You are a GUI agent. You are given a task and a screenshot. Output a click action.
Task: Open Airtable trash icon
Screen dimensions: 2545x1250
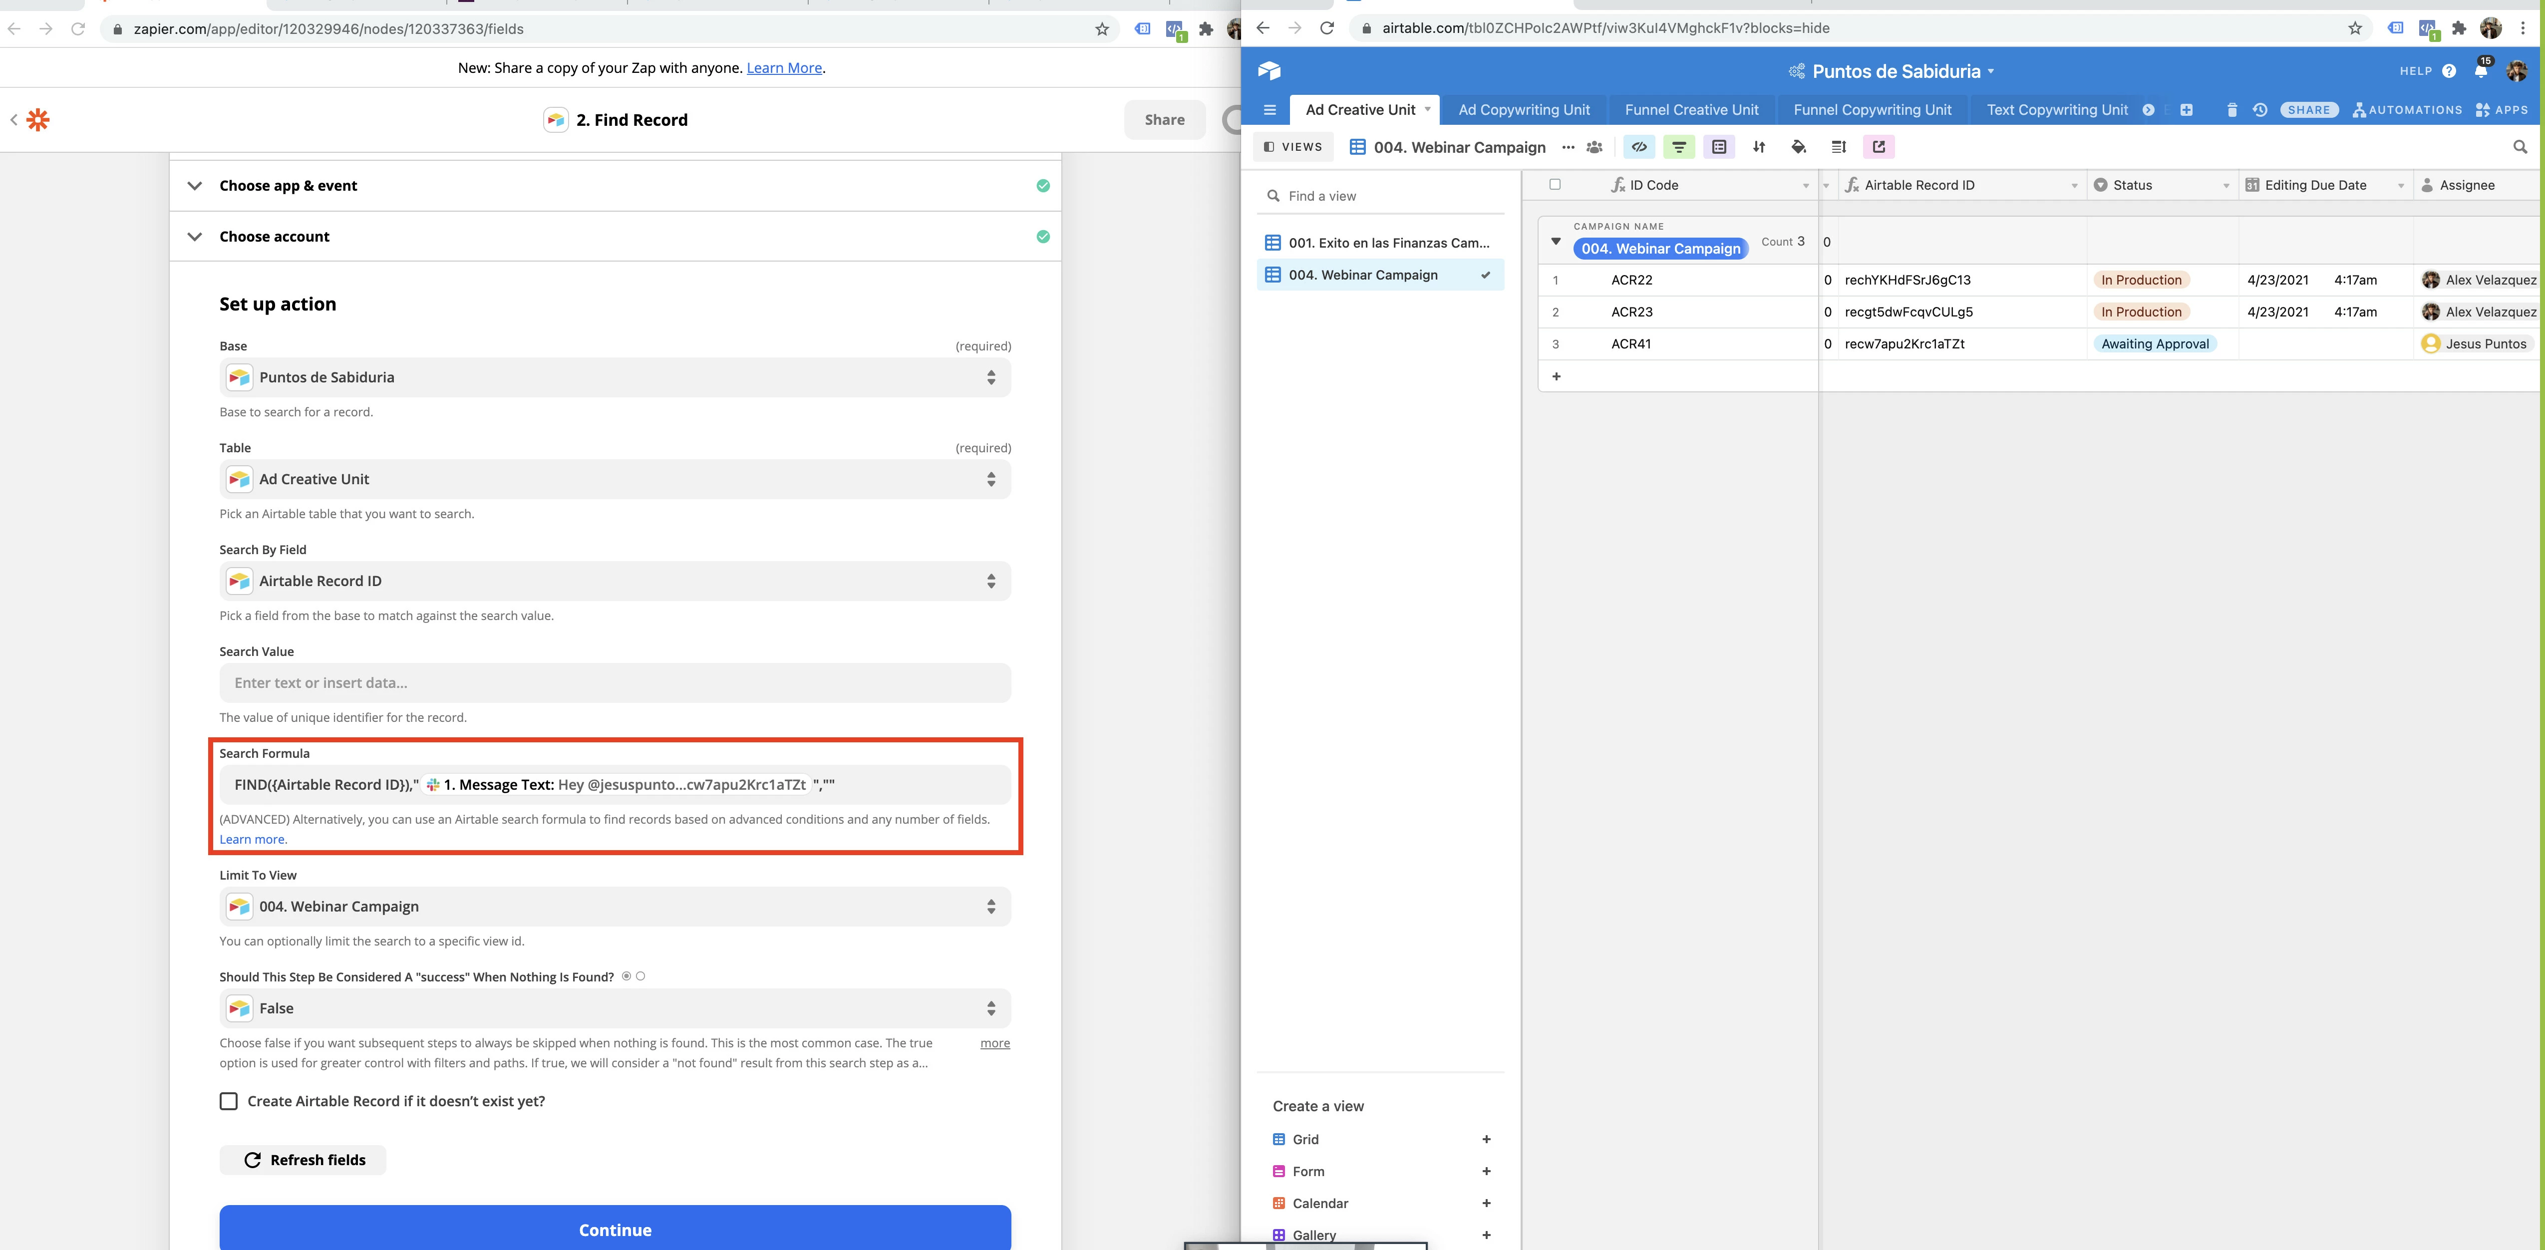(x=2232, y=110)
